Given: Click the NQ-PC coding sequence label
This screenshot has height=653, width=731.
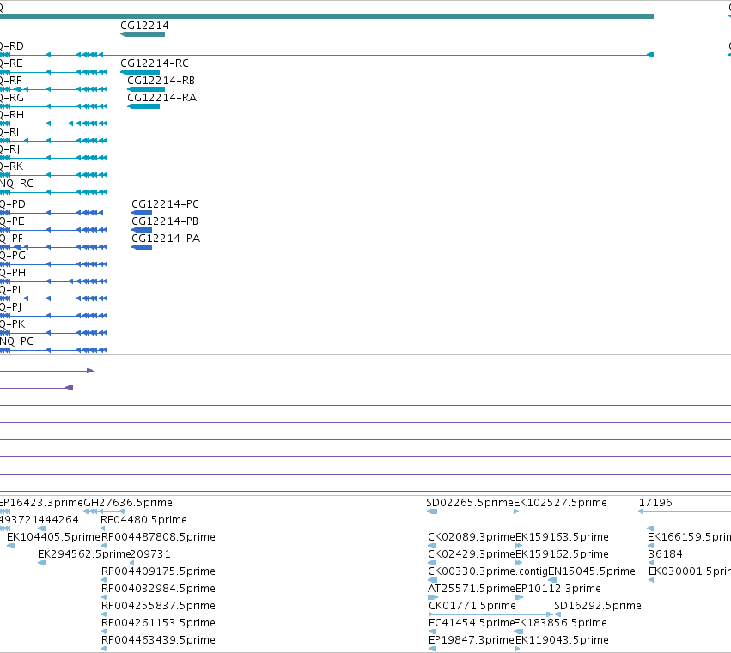Looking at the screenshot, I should point(16,342).
